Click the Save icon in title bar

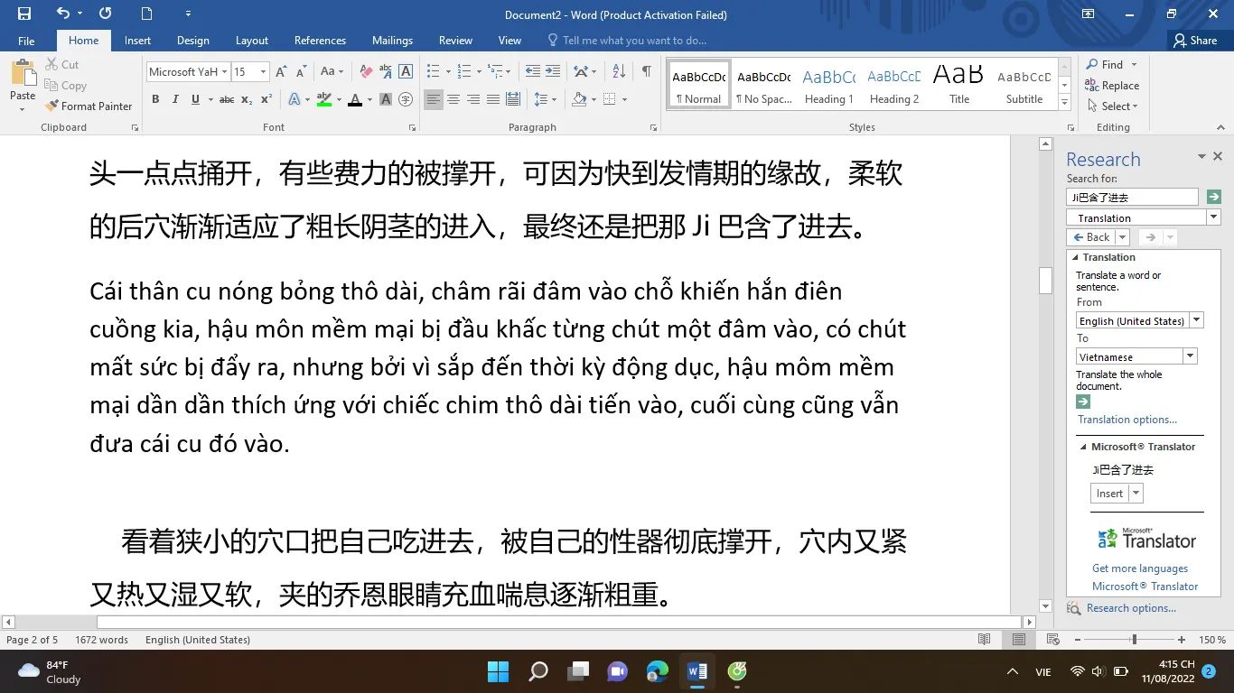[x=24, y=14]
